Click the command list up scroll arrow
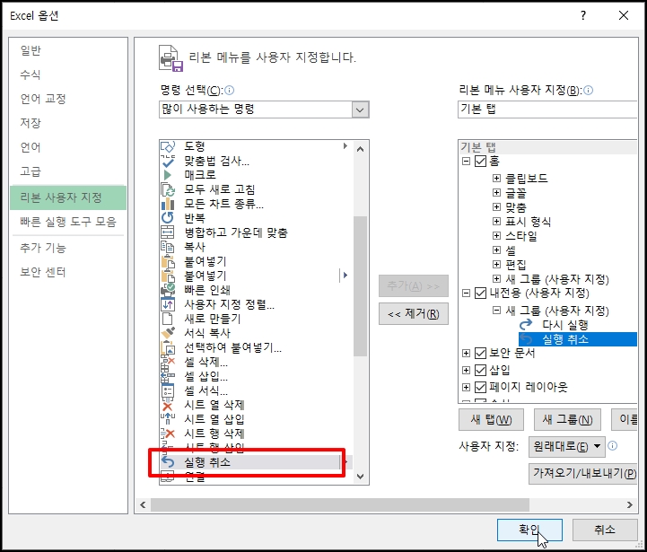This screenshot has height=552, width=647. click(x=360, y=149)
